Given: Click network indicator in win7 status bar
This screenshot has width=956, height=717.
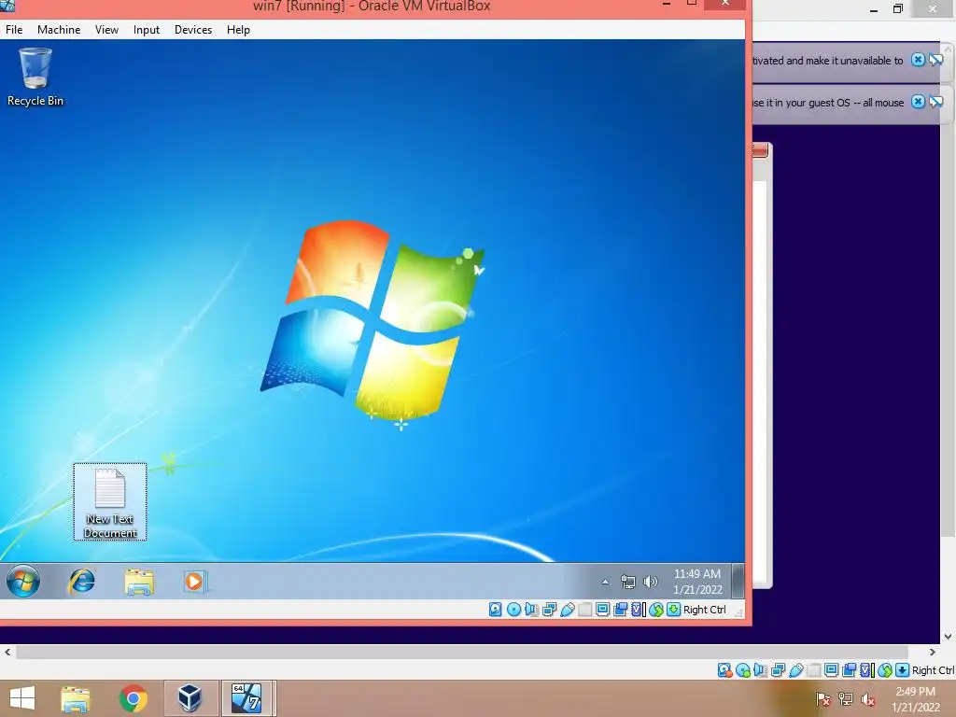Looking at the screenshot, I should click(549, 609).
